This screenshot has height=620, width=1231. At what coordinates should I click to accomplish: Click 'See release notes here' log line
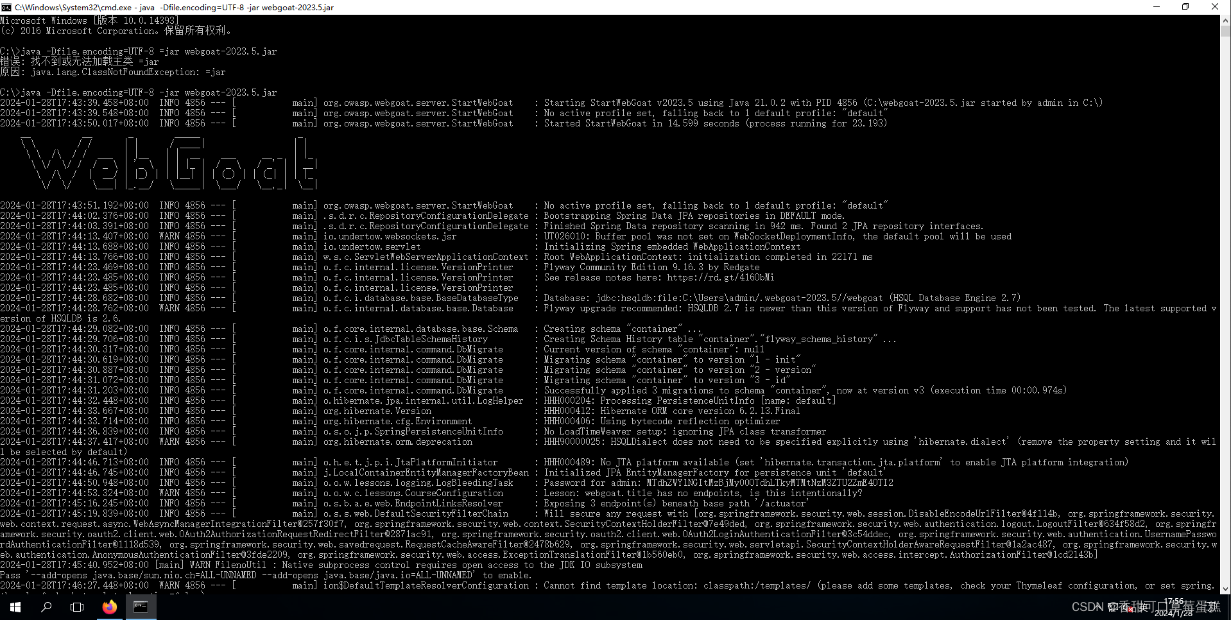pyautogui.click(x=659, y=277)
